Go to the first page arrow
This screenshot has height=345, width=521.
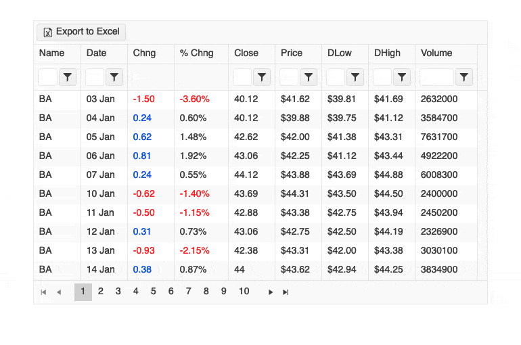(44, 292)
